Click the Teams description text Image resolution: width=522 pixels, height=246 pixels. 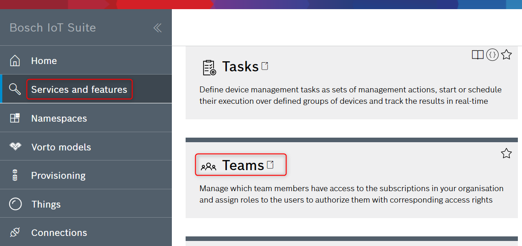[x=352, y=194]
